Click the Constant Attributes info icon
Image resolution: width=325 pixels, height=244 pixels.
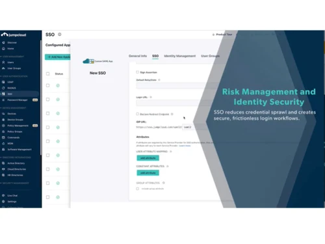pyautogui.click(x=168, y=167)
